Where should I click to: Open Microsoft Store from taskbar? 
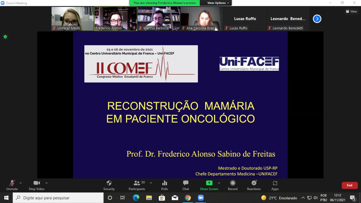(162, 198)
